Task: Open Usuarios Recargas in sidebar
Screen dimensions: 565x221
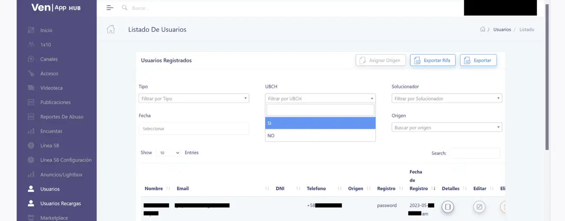Action: coord(60,203)
